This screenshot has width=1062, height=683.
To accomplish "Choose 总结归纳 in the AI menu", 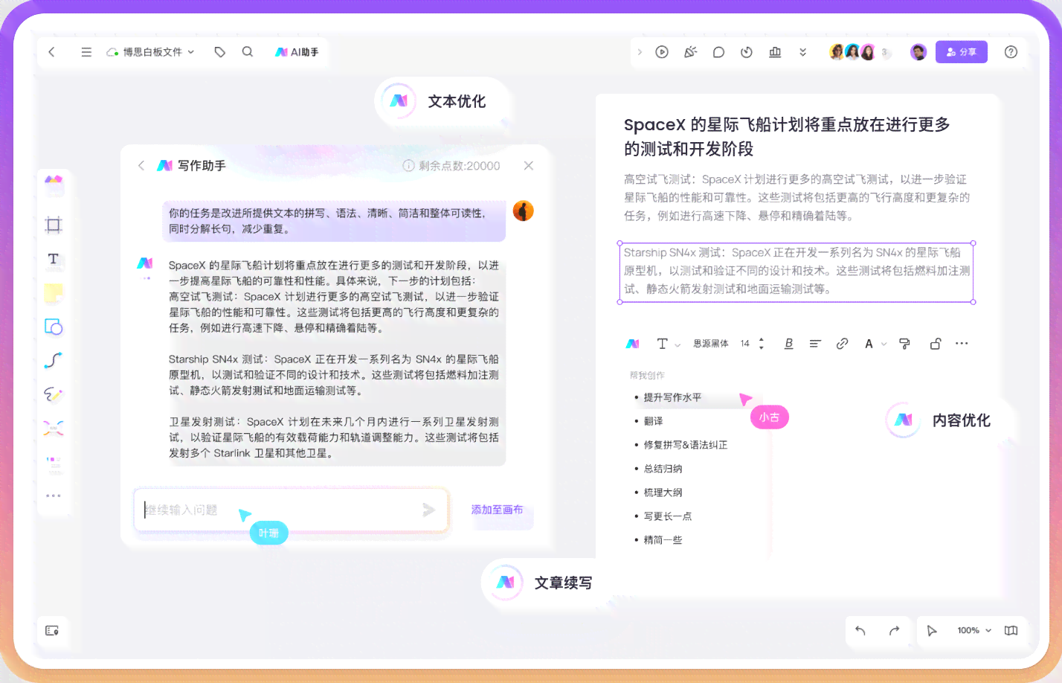I will click(x=663, y=469).
